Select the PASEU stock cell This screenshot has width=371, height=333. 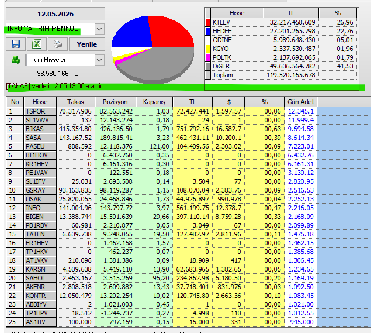pos(40,146)
